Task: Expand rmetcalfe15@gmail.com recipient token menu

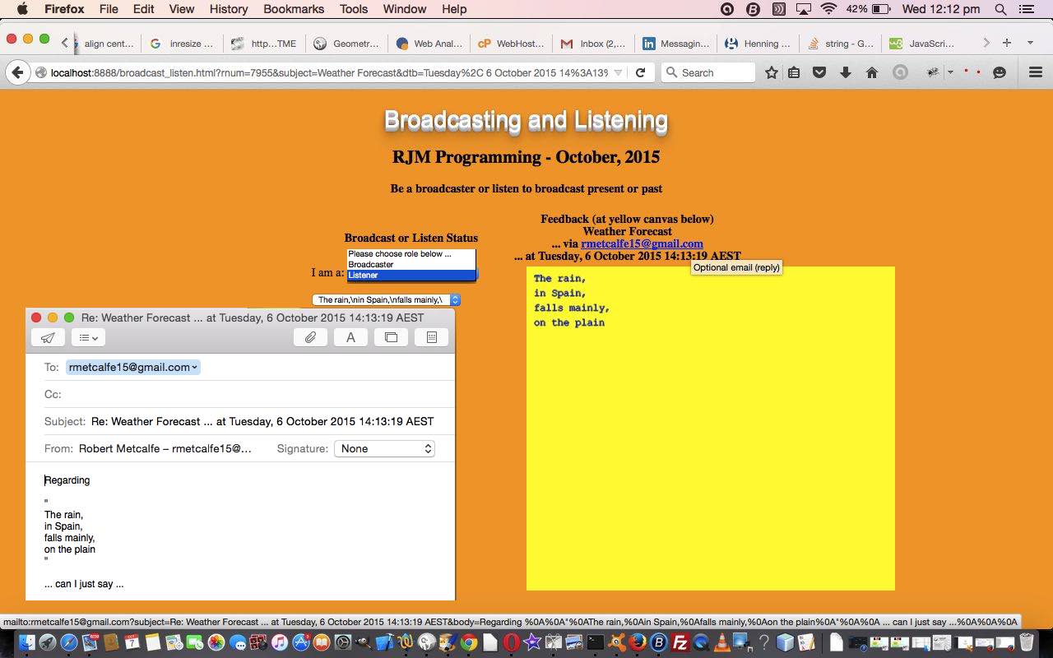Action: 195,368
